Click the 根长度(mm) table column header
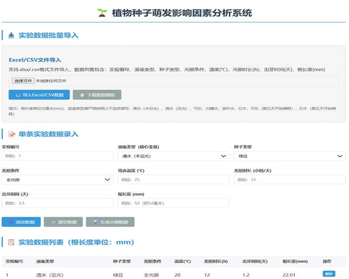This screenshot has height=279, width=349. pyautogui.click(x=295, y=261)
